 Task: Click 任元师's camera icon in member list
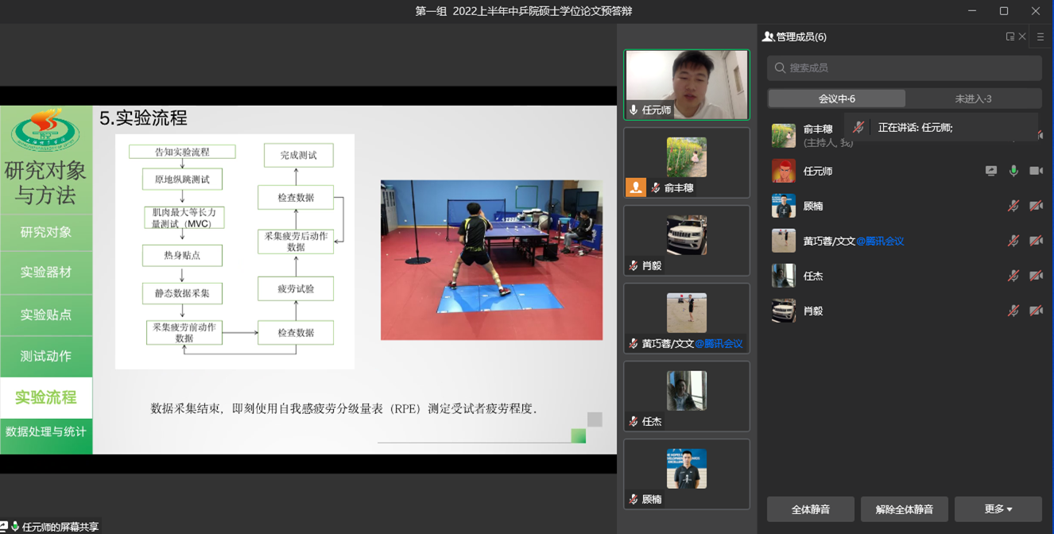1036,171
